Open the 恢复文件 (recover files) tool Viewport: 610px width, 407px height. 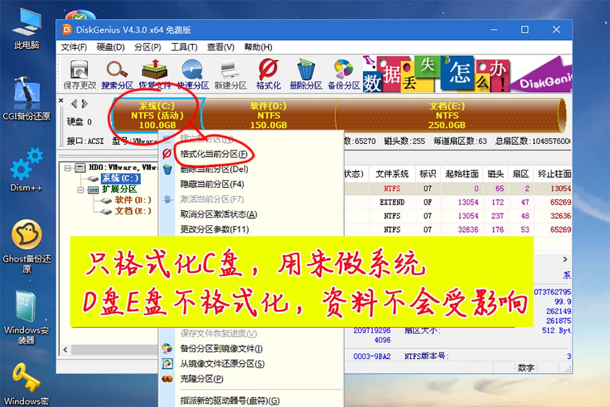coord(154,74)
